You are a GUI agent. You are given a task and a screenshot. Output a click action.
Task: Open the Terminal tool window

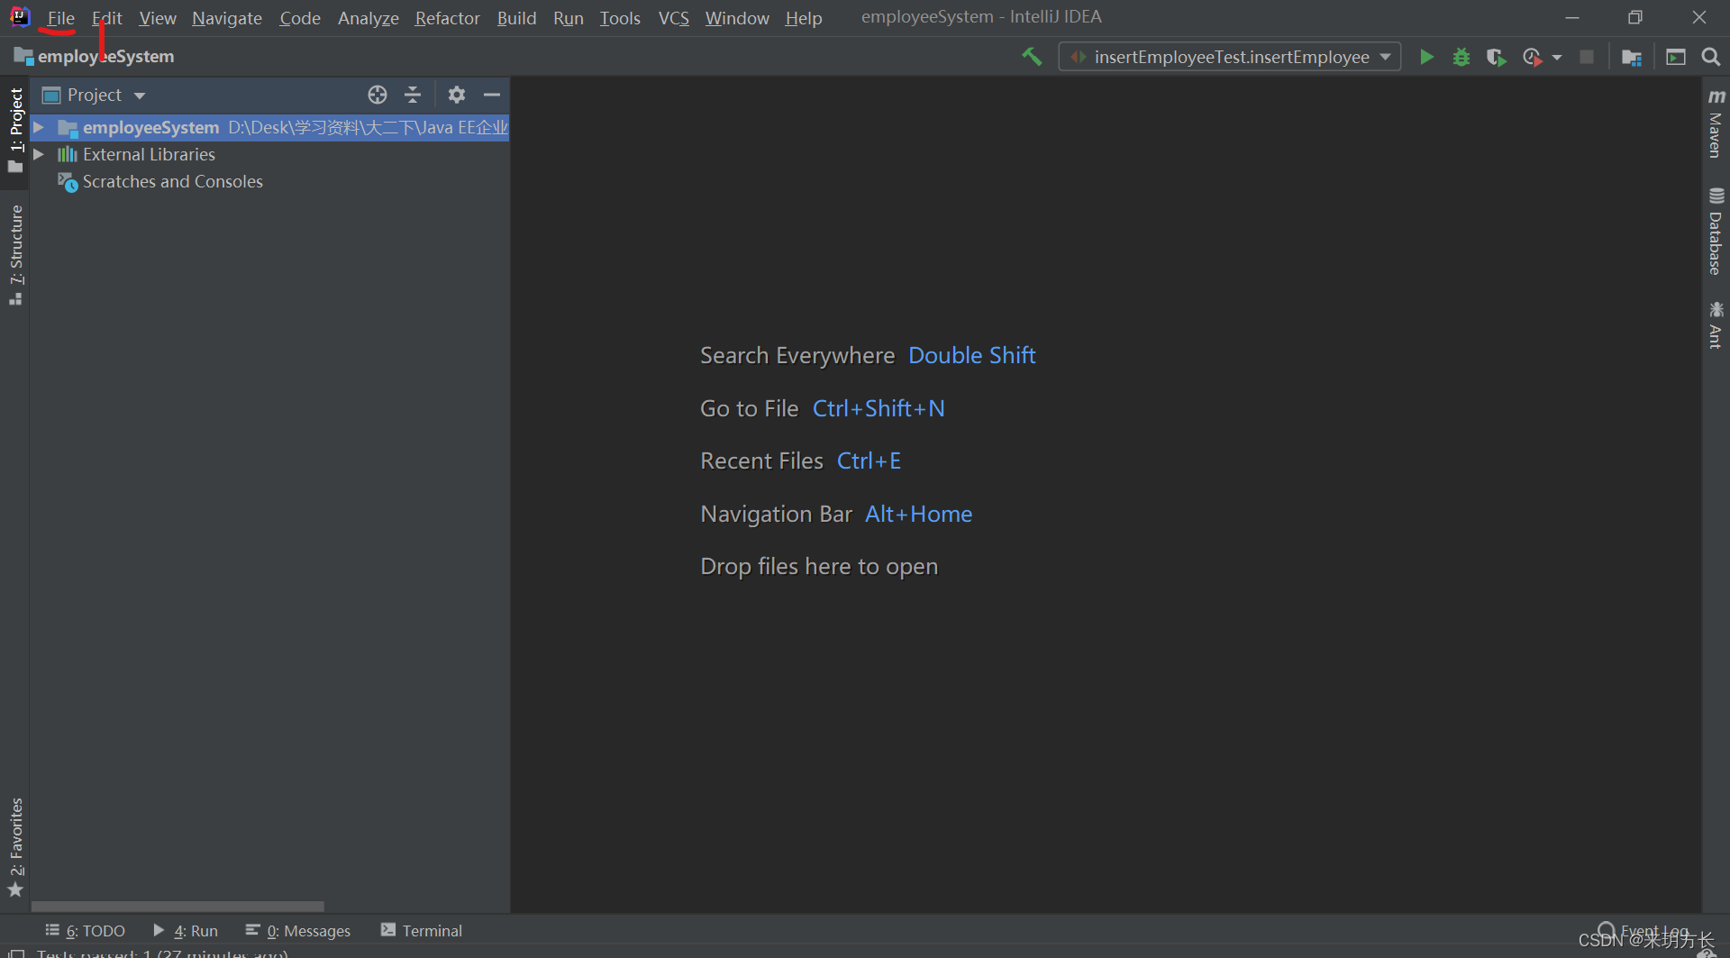click(422, 931)
